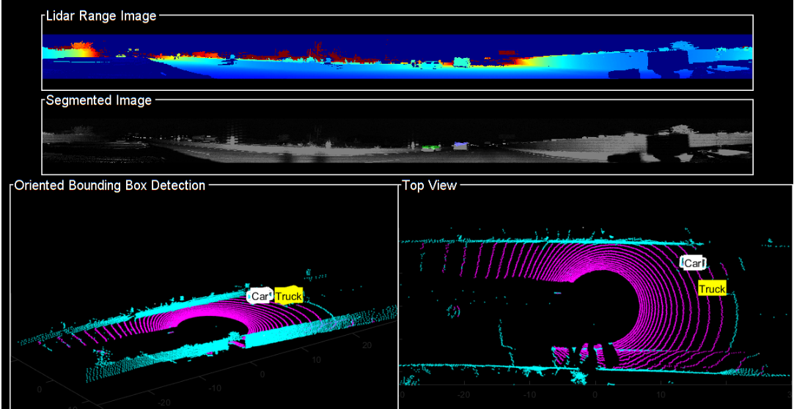Click the Oriented Bounding Box Detection title

[x=110, y=185]
